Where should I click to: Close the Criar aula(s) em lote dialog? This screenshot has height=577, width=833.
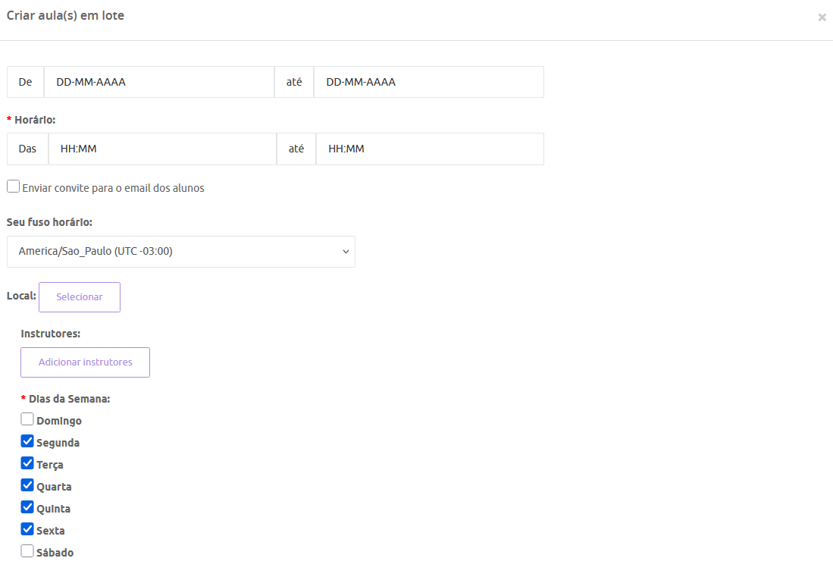click(x=822, y=17)
